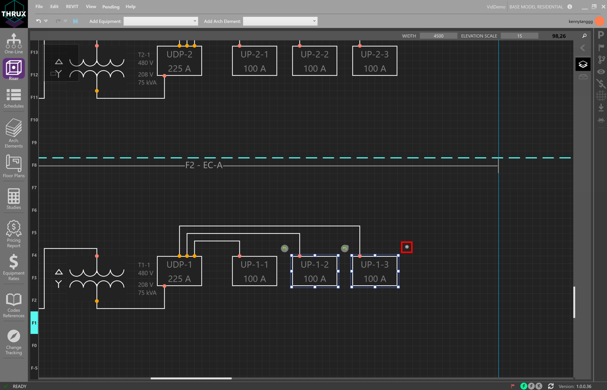The image size is (607, 390).
Task: Open the REVIT menu
Action: click(72, 6)
